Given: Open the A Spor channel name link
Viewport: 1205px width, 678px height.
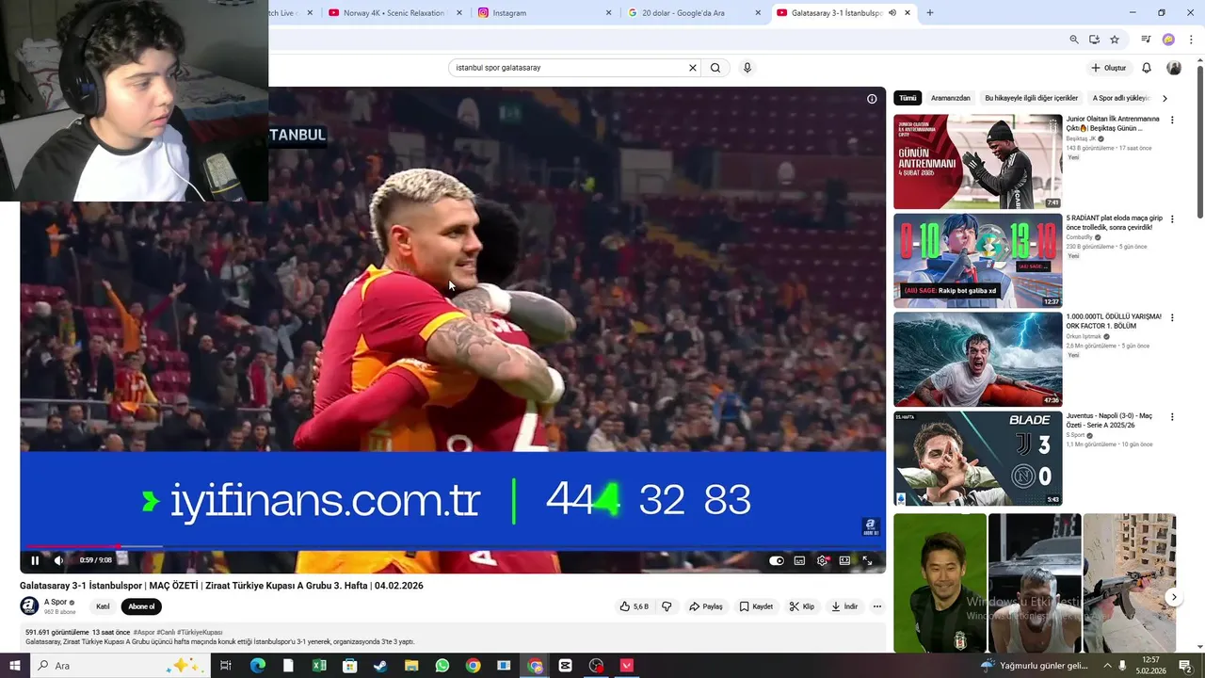Looking at the screenshot, I should pos(56,603).
